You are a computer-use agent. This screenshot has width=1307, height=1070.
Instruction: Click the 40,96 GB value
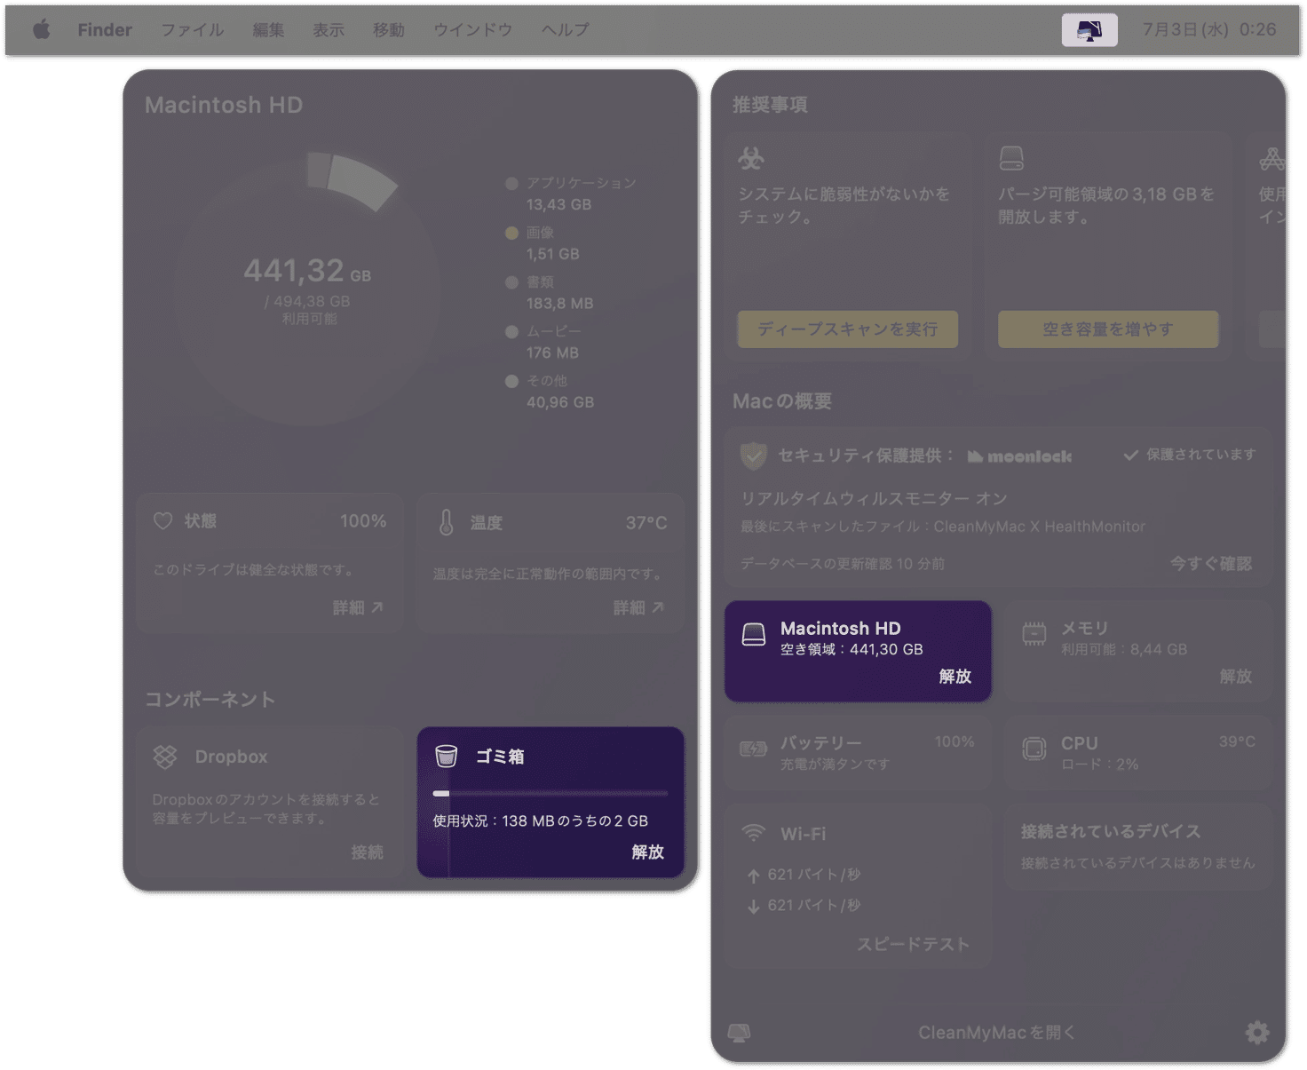560,402
